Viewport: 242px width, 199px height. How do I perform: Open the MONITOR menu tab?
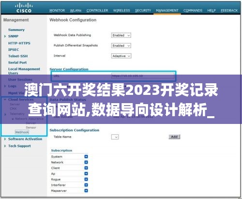[x=57, y=11]
